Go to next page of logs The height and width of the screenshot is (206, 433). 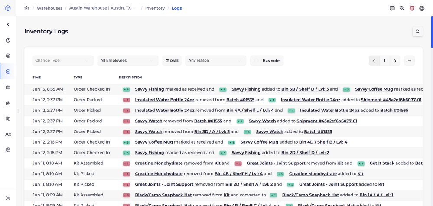coord(395,60)
